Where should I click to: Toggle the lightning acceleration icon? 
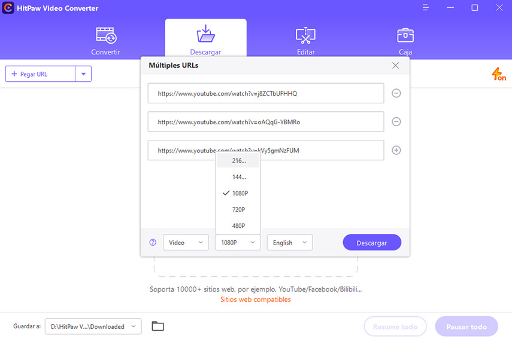pyautogui.click(x=499, y=74)
